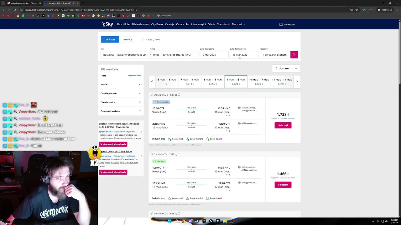Image resolution: width=401 pixels, height=225 pixels.
Task: Select the 8 mar. - 15 mar. date tab
Action: click(x=213, y=82)
